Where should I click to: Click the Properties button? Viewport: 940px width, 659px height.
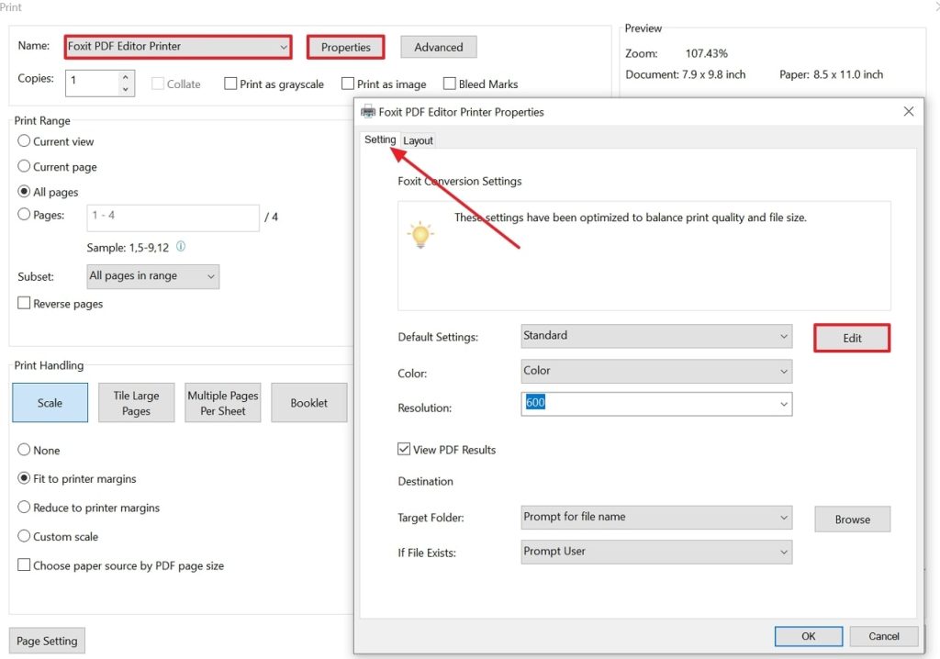click(345, 47)
